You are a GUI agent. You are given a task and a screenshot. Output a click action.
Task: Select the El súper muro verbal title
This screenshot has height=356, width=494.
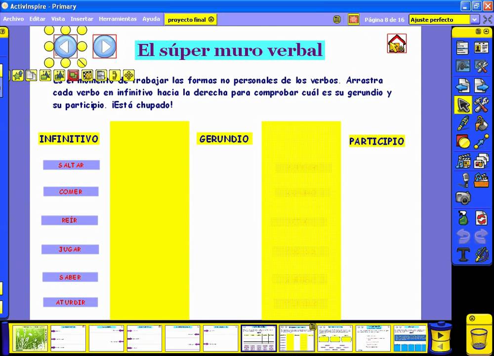pyautogui.click(x=230, y=50)
